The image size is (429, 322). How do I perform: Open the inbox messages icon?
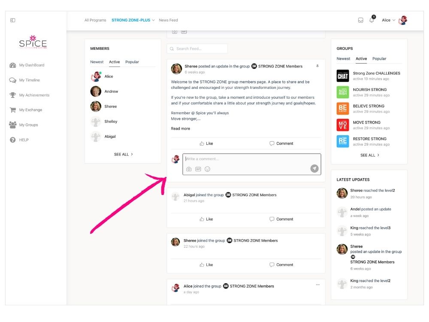pos(360,20)
